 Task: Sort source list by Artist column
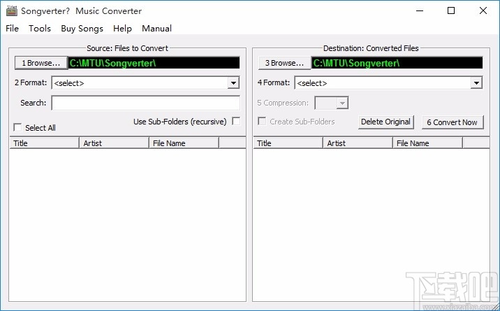pos(114,143)
